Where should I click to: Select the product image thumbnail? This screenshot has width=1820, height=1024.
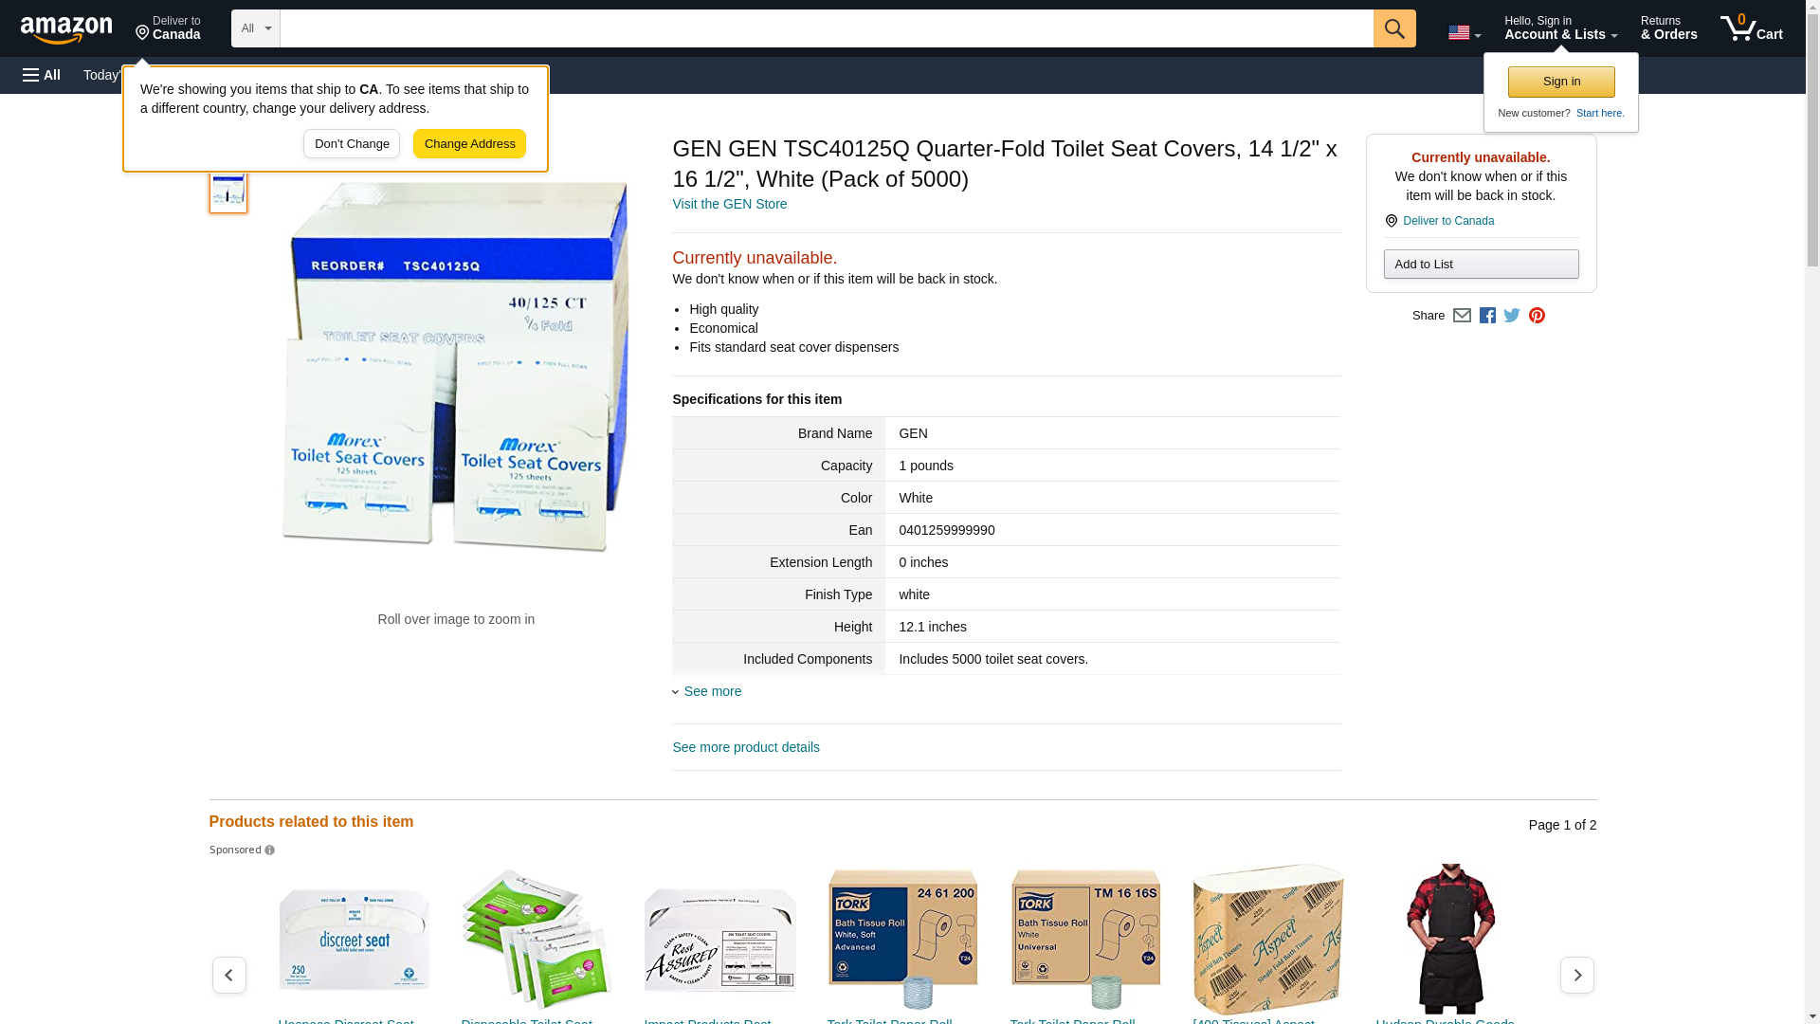228,190
